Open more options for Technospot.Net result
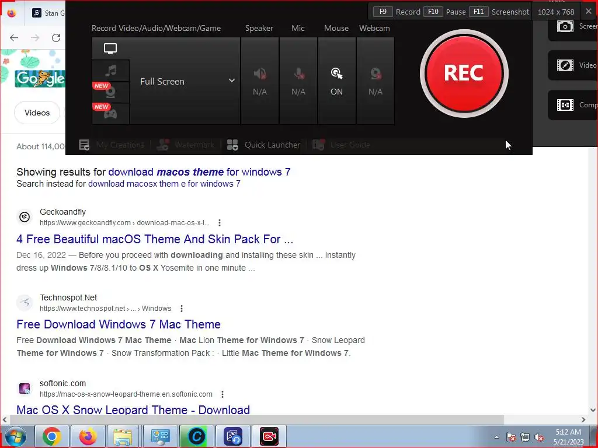The image size is (598, 448). 182,309
